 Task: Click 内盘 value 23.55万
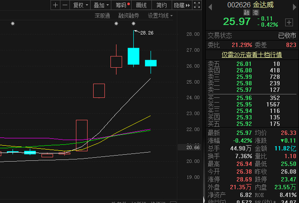click(x=285, y=187)
